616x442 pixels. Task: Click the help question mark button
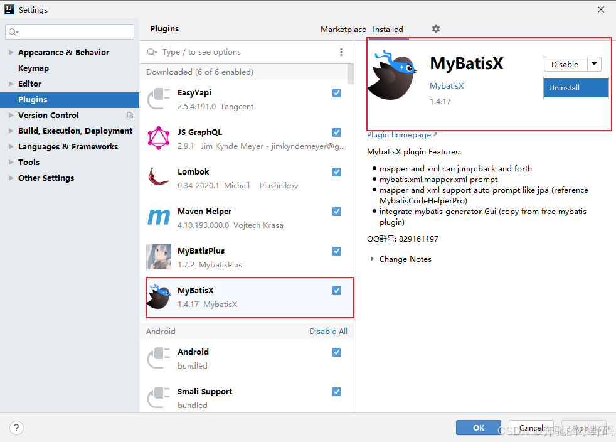tap(16, 428)
